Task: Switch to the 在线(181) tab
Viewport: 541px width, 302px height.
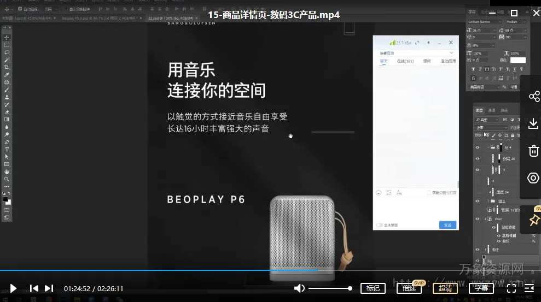Action: (405, 61)
